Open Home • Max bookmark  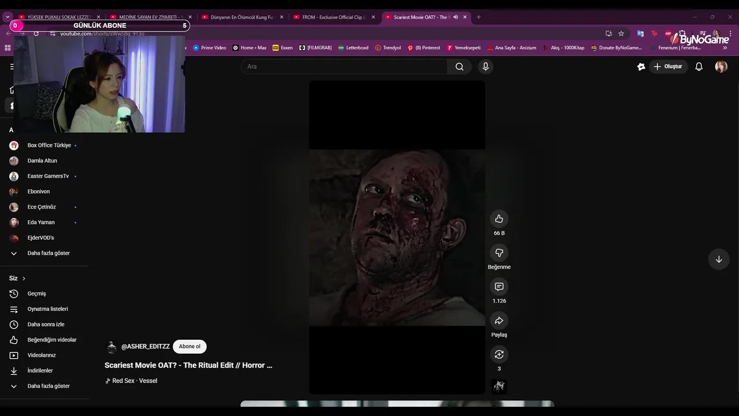[249, 48]
